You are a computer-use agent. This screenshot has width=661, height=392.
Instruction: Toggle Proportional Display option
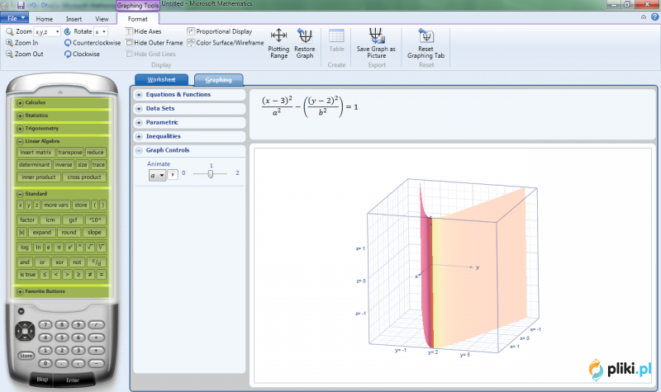click(x=220, y=31)
